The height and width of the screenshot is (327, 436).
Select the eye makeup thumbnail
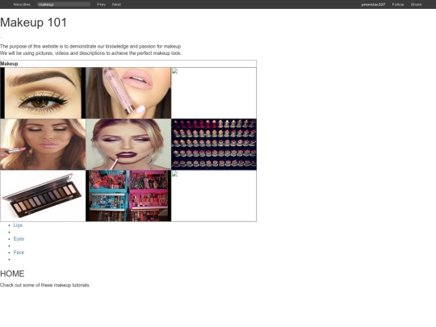43,93
